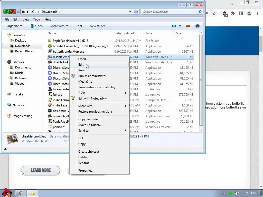Click the refresh button beside address bar
The width and height of the screenshot is (263, 197).
[136, 12]
